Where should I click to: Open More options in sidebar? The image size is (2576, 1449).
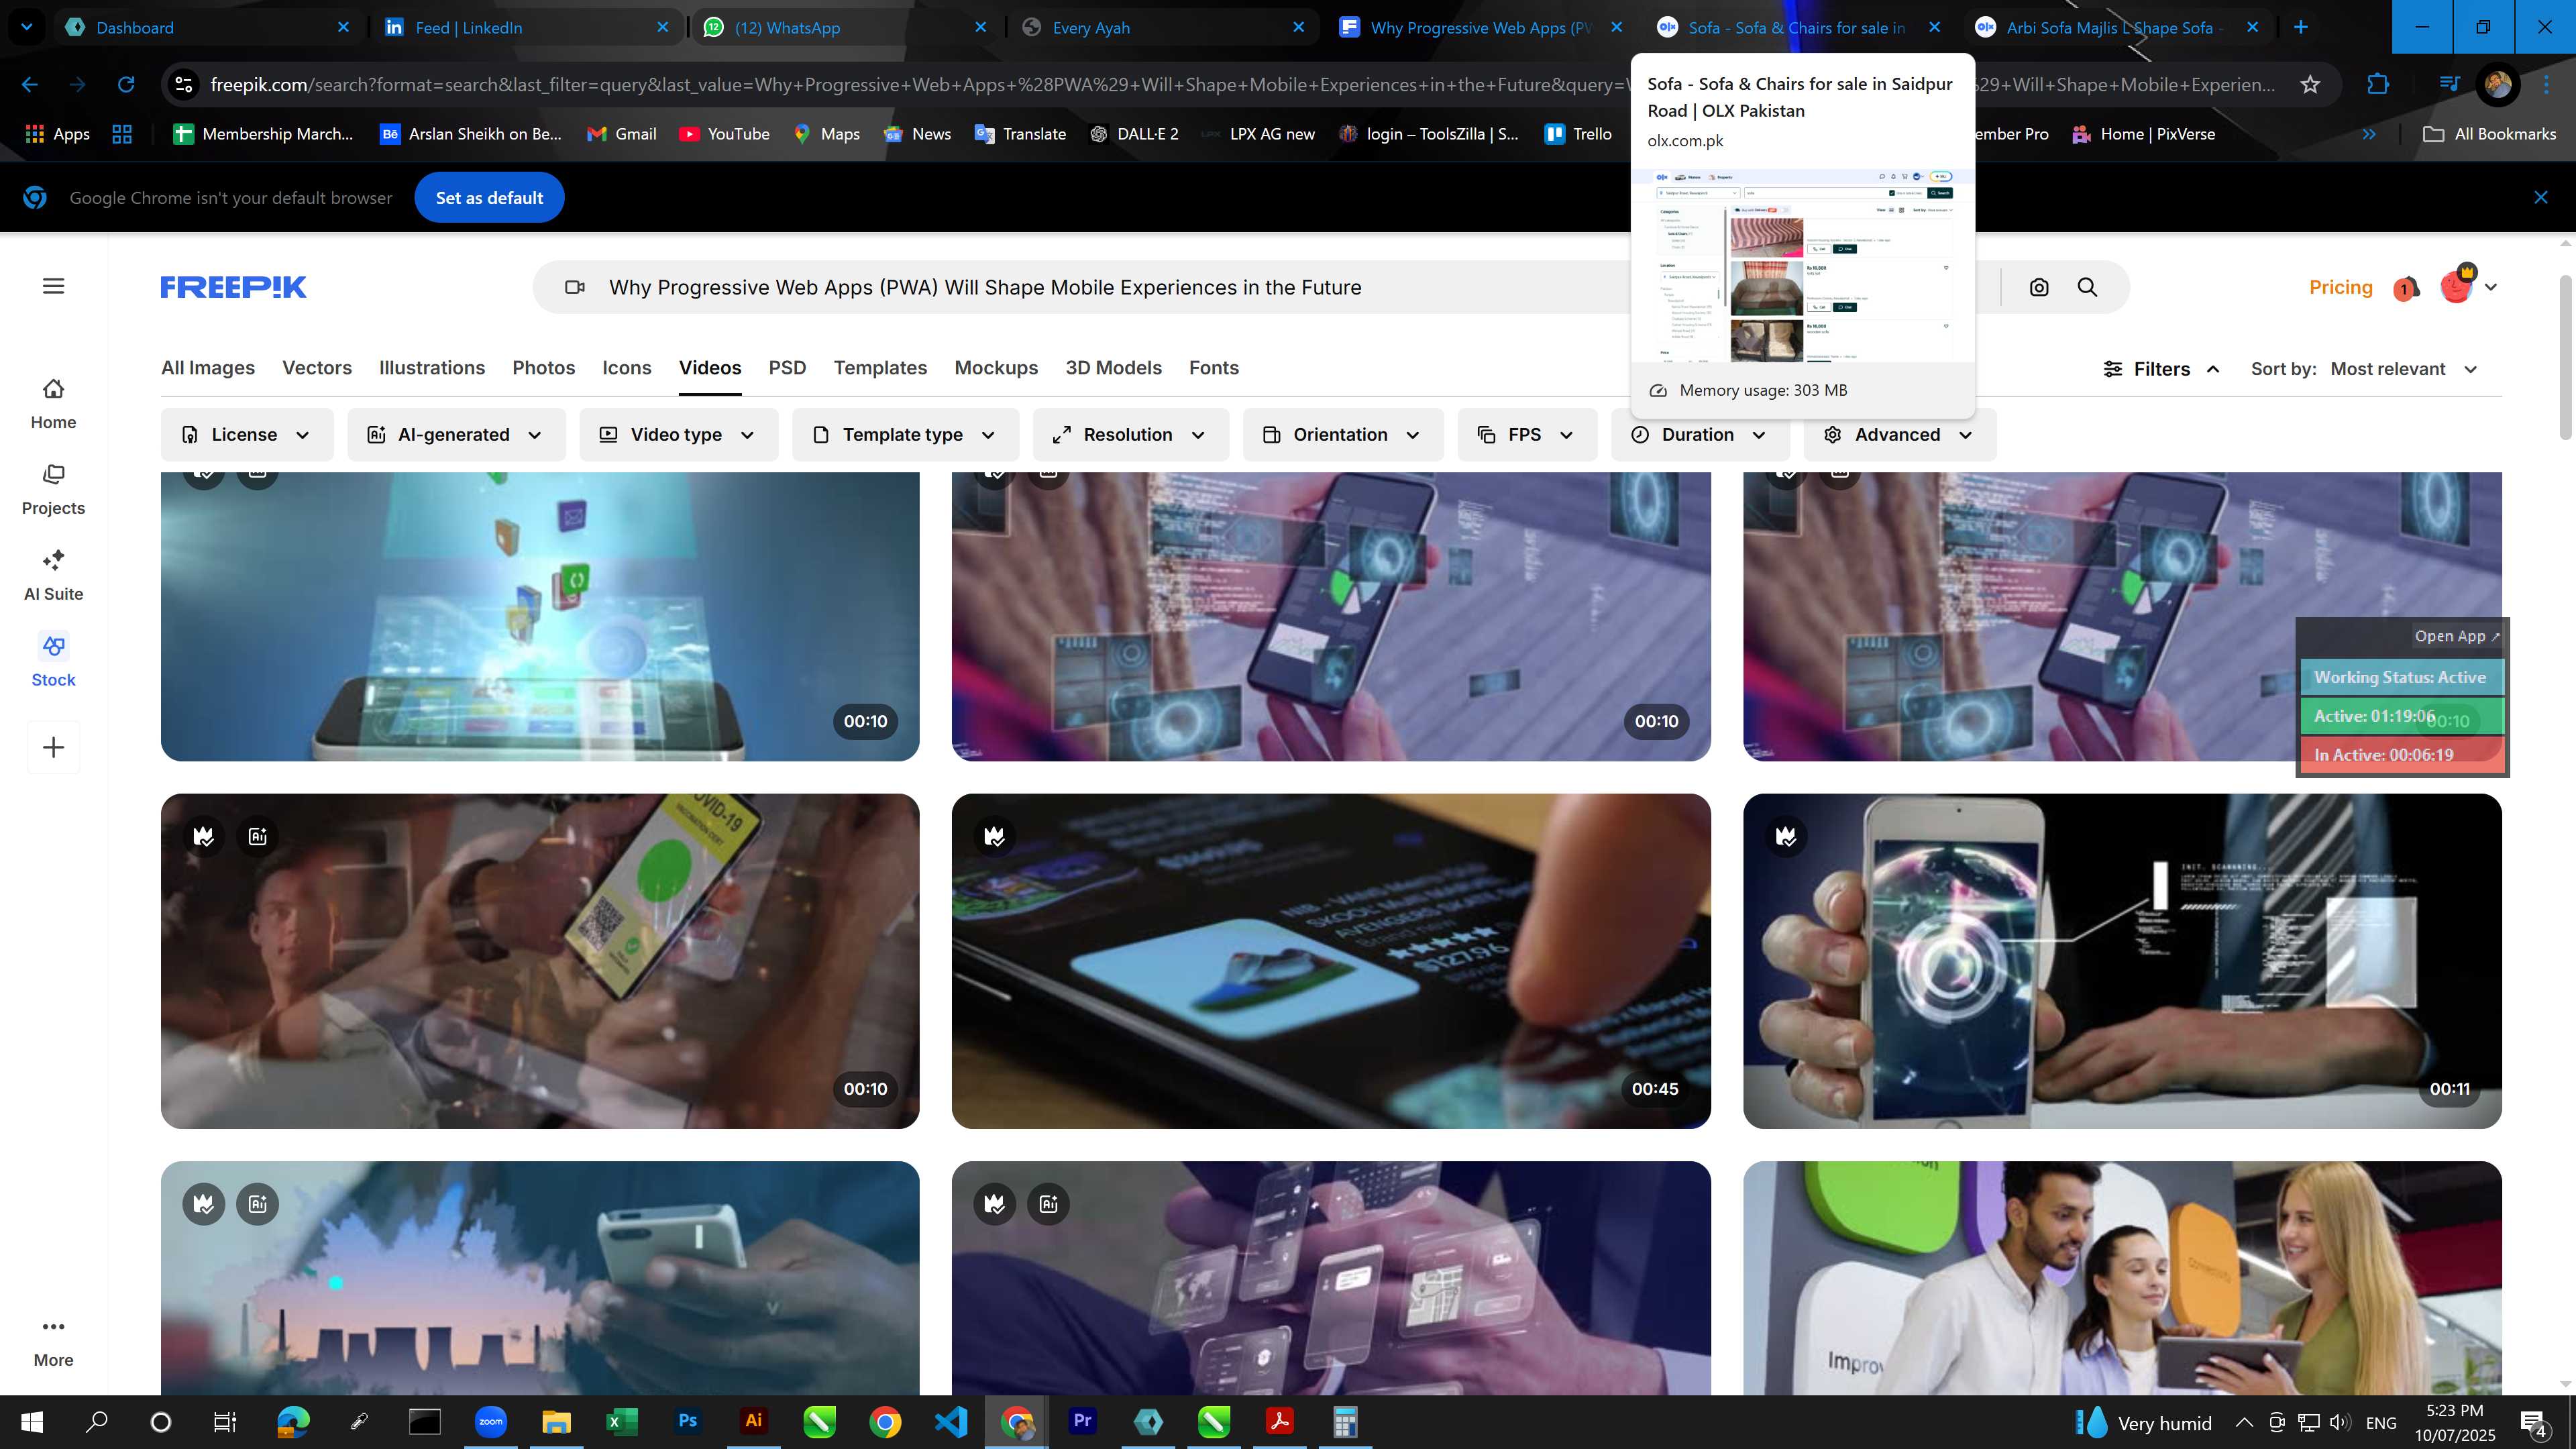click(x=53, y=1343)
